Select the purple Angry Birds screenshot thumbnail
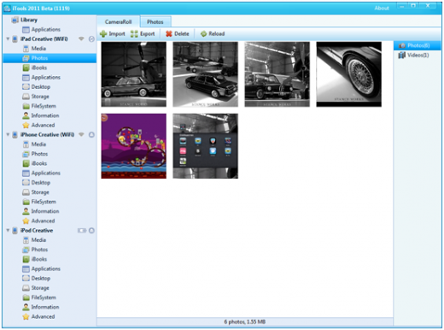Screen dimensions: 444x330 (x=134, y=146)
